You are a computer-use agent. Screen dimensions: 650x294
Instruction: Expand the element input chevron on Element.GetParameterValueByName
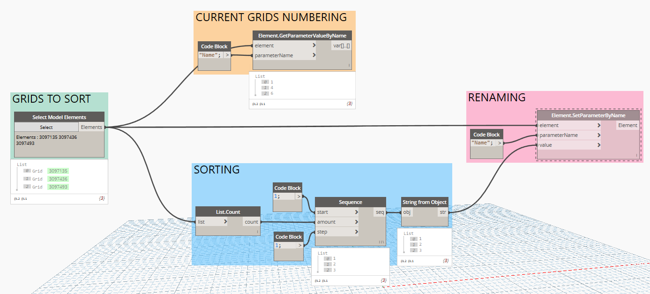tap(315, 45)
